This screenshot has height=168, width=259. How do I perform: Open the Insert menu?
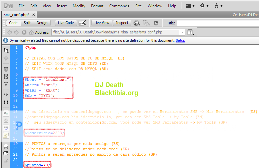pyautogui.click(x=62, y=6)
